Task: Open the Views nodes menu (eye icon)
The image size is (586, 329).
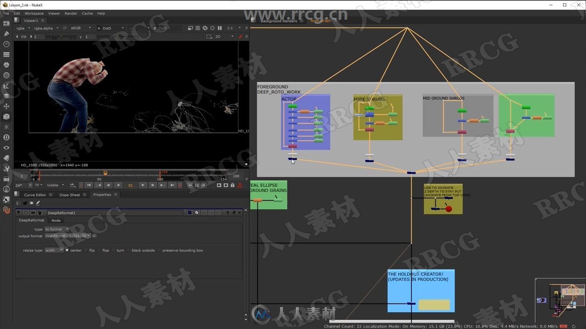Action: tap(6, 148)
